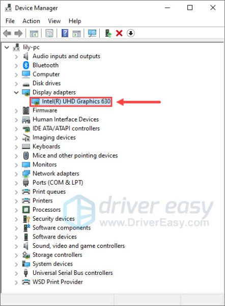Image resolution: width=225 pixels, height=306 pixels.
Task: Click the Scan for hardware changes icon
Action: pyautogui.click(x=92, y=33)
